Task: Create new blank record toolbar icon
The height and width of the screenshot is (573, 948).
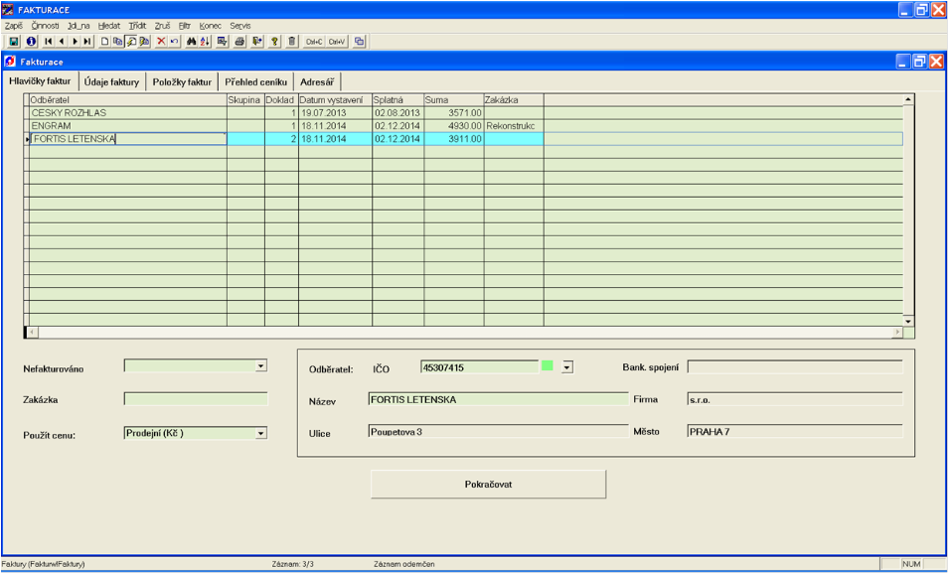Action: coord(104,41)
